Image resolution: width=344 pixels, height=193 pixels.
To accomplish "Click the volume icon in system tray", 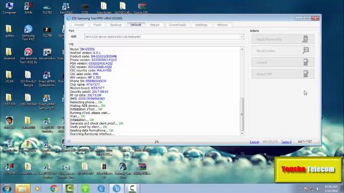I will point(318,189).
